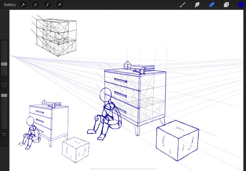Adjust the brush size slider
Viewport: 246px width, 171px height.
point(4,64)
